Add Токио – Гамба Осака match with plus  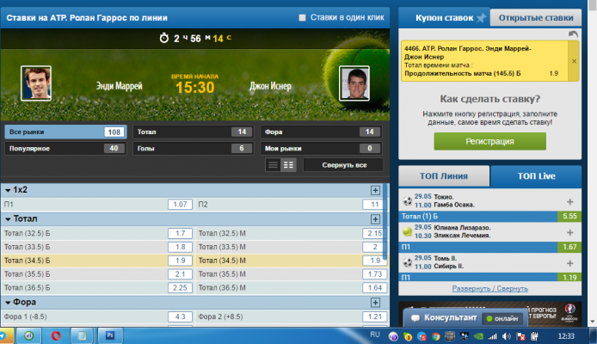[570, 202]
